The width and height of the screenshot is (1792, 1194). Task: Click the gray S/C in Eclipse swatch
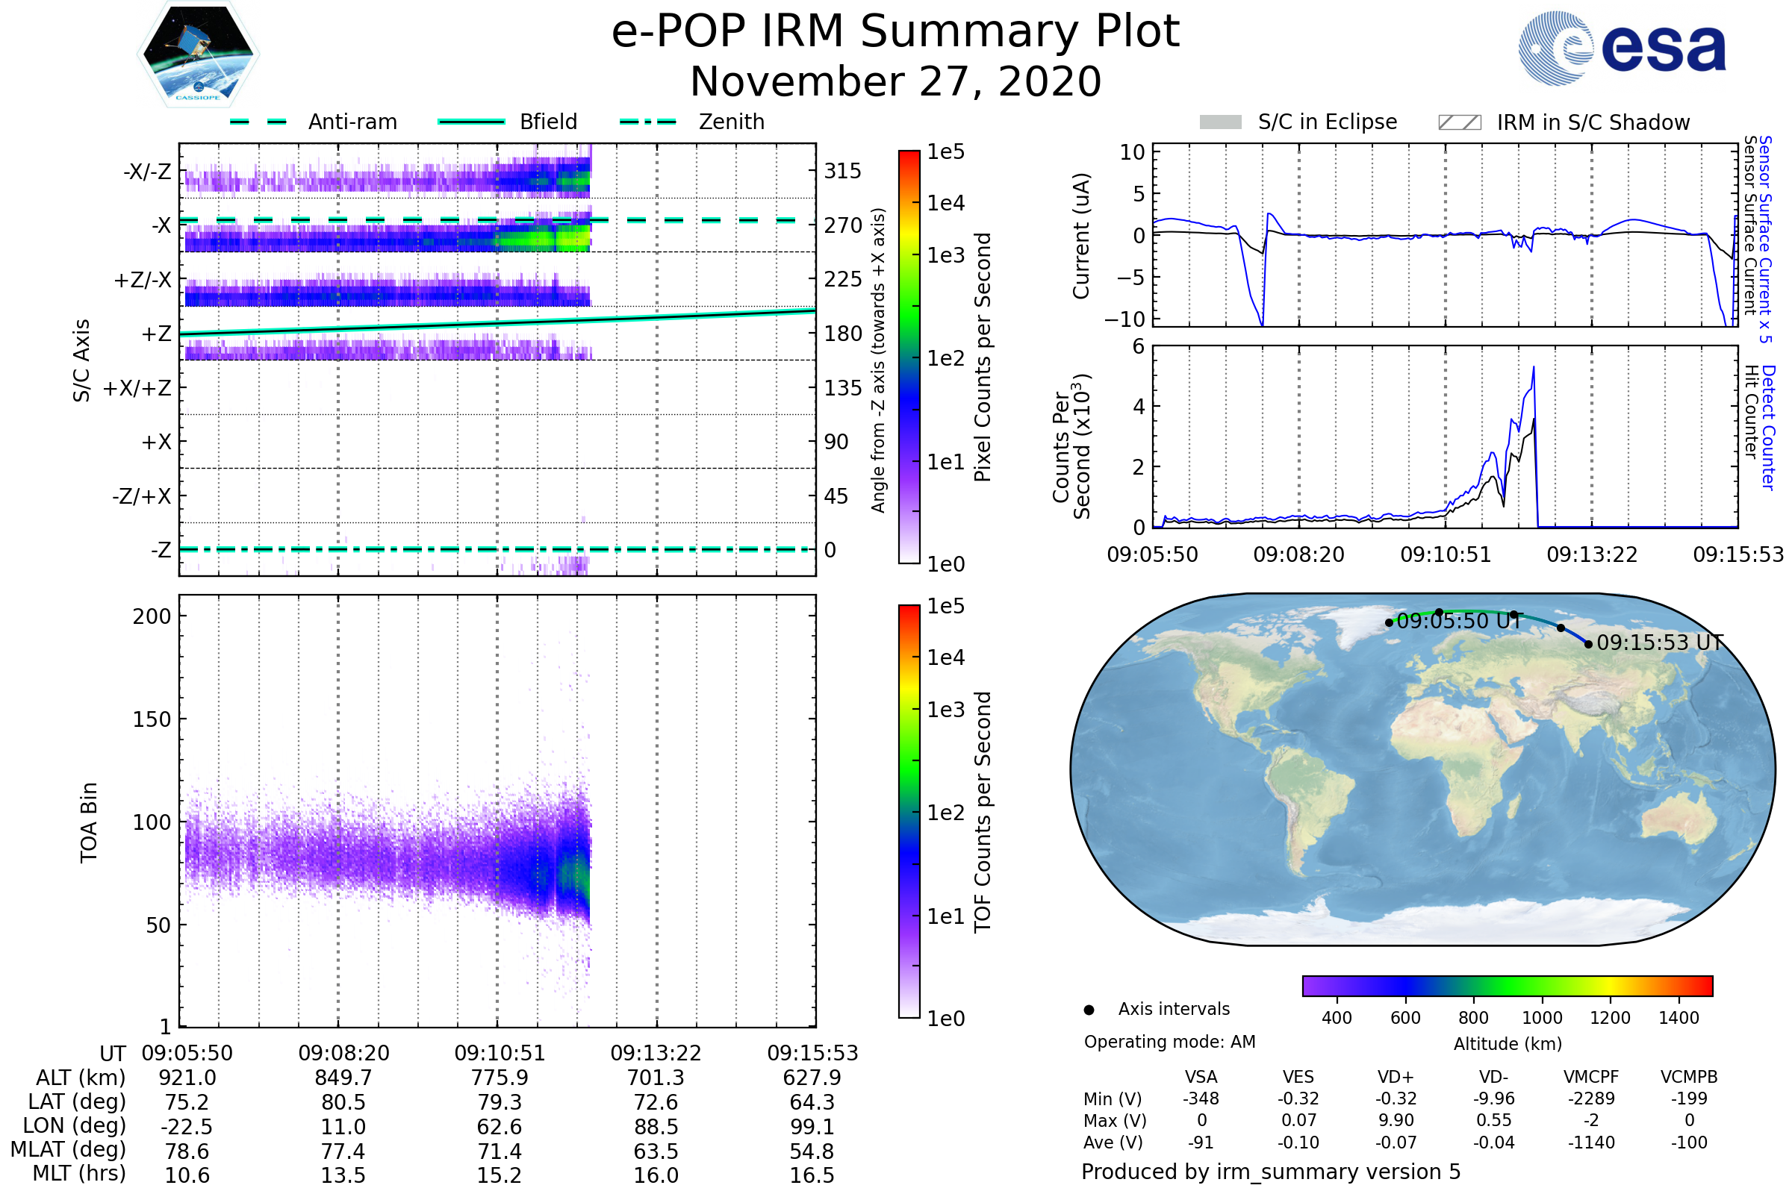(x=1221, y=122)
